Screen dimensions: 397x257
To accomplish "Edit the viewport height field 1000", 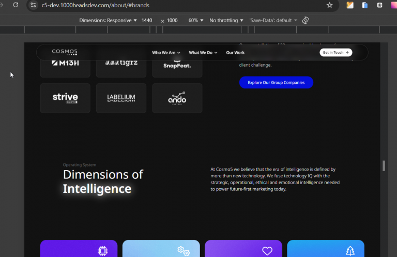I will click(172, 20).
